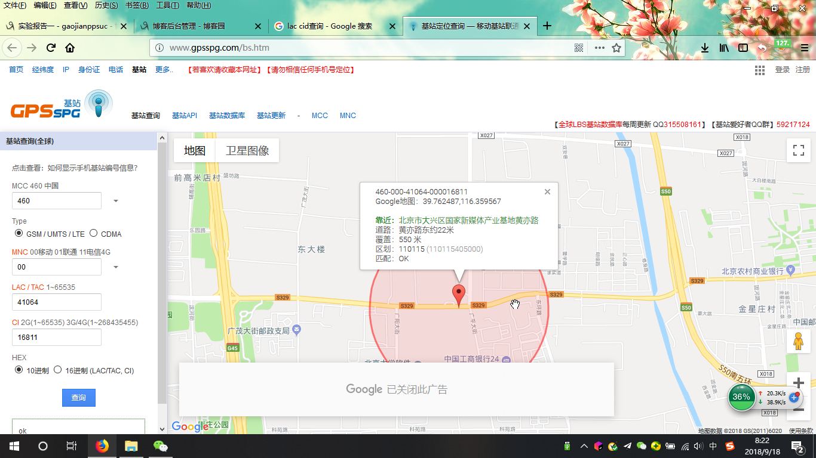816x458 pixels.
Task: Expand the MCC 460 dropdown arrow
Action: point(116,201)
